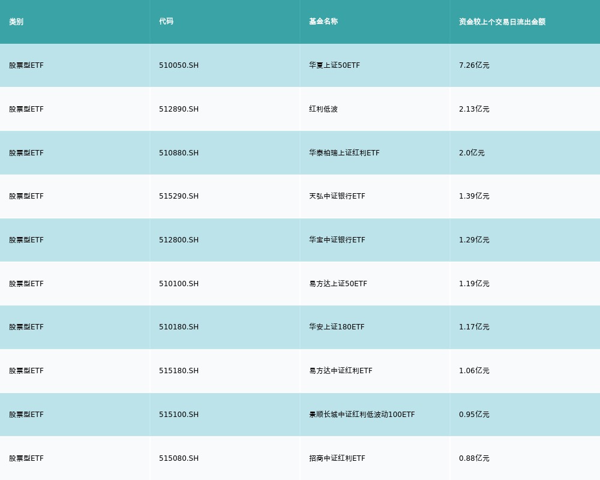Viewport: 600px width, 480px height.
Task: Click outflow value 0.95亿元
Action: tap(474, 415)
